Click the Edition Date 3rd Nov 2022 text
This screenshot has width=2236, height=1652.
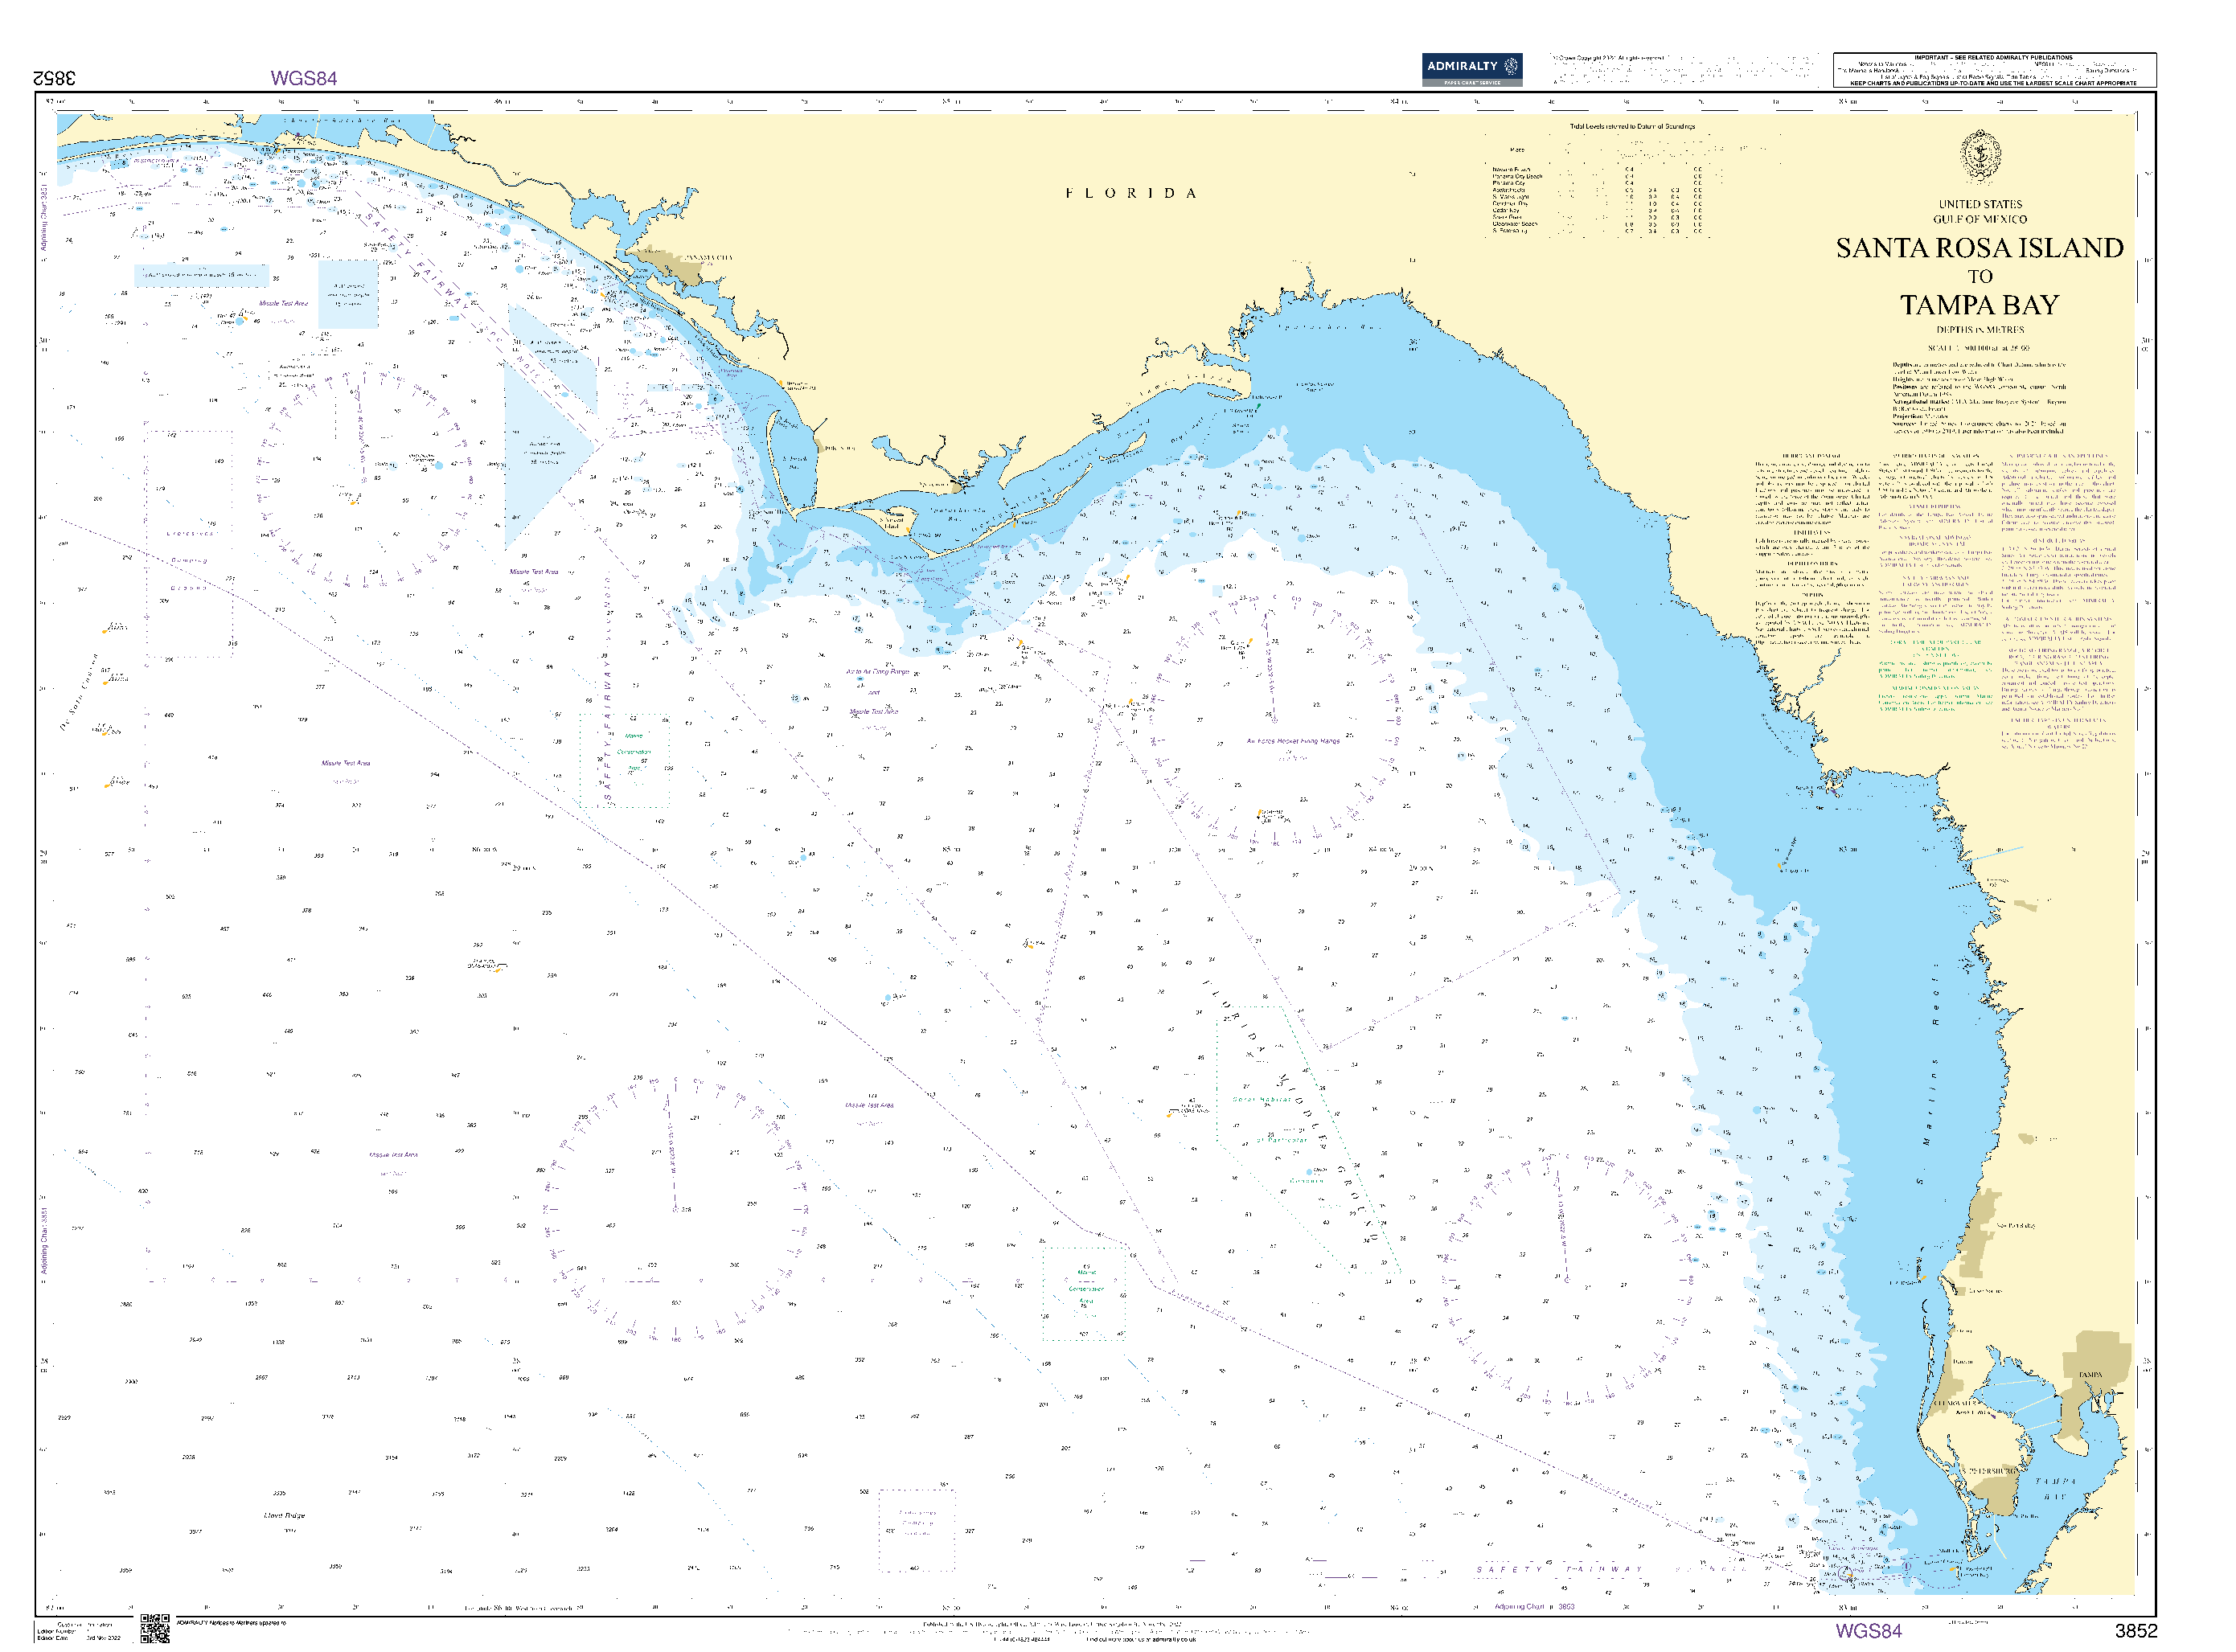coord(79,1638)
